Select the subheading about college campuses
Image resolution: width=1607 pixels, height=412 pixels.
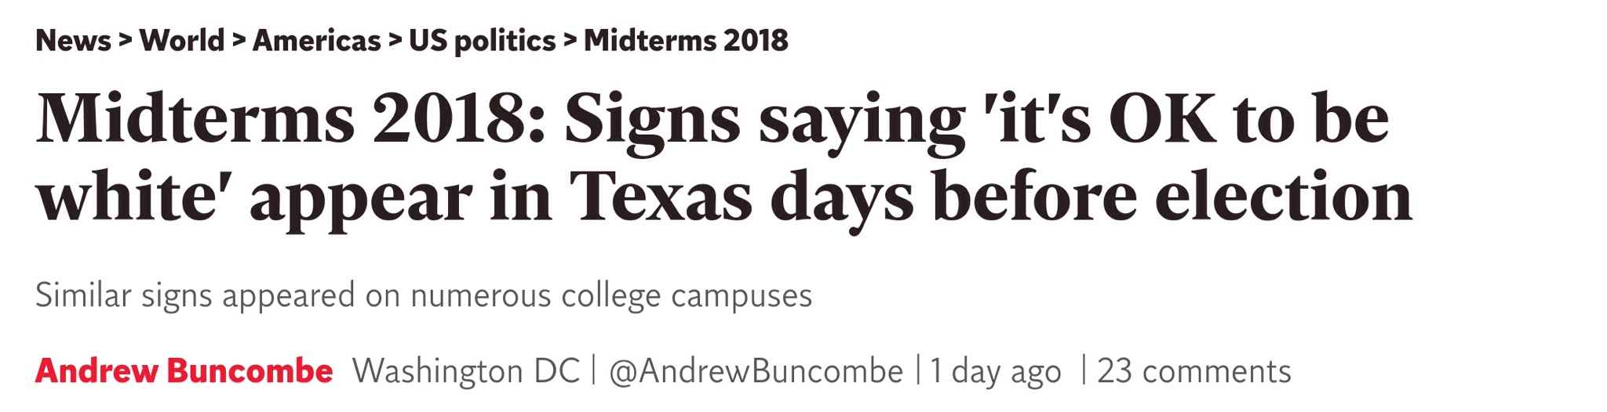tap(424, 296)
